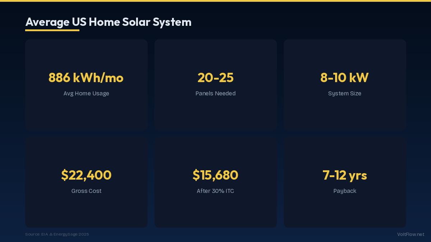Click the "Average US Home Solar System" title
The width and height of the screenshot is (431, 242).
click(108, 22)
